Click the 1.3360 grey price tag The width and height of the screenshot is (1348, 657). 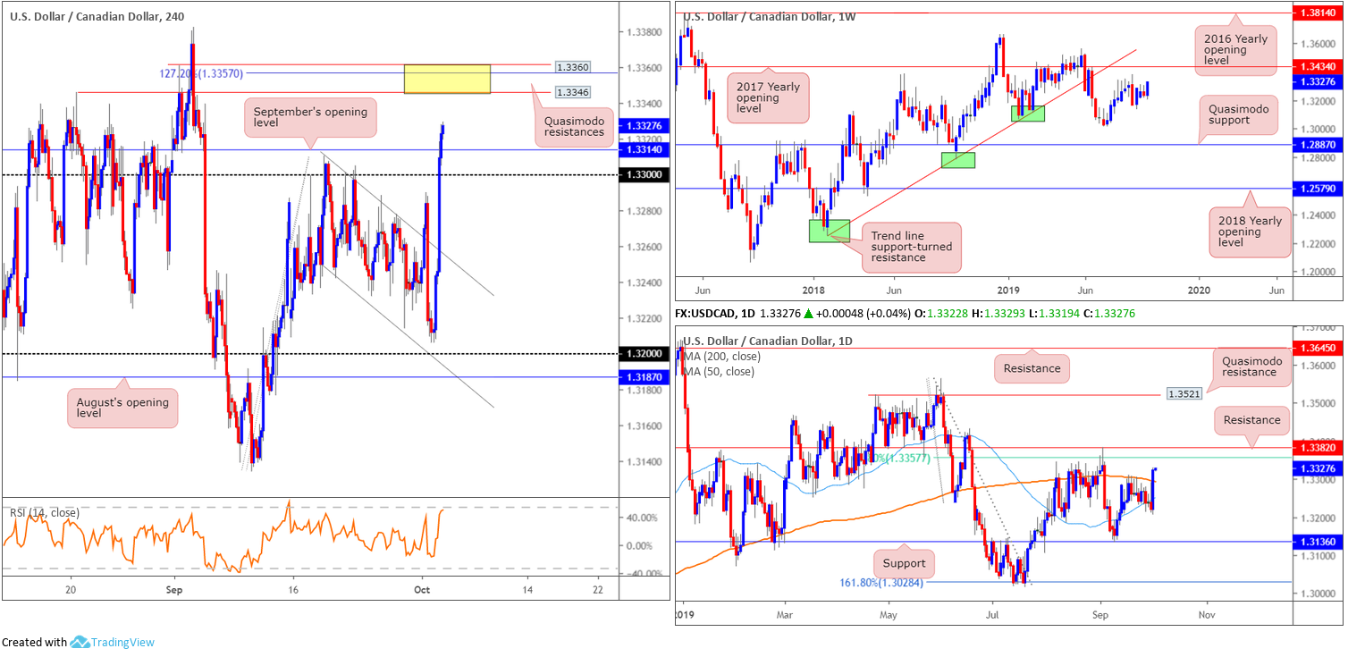pos(571,67)
